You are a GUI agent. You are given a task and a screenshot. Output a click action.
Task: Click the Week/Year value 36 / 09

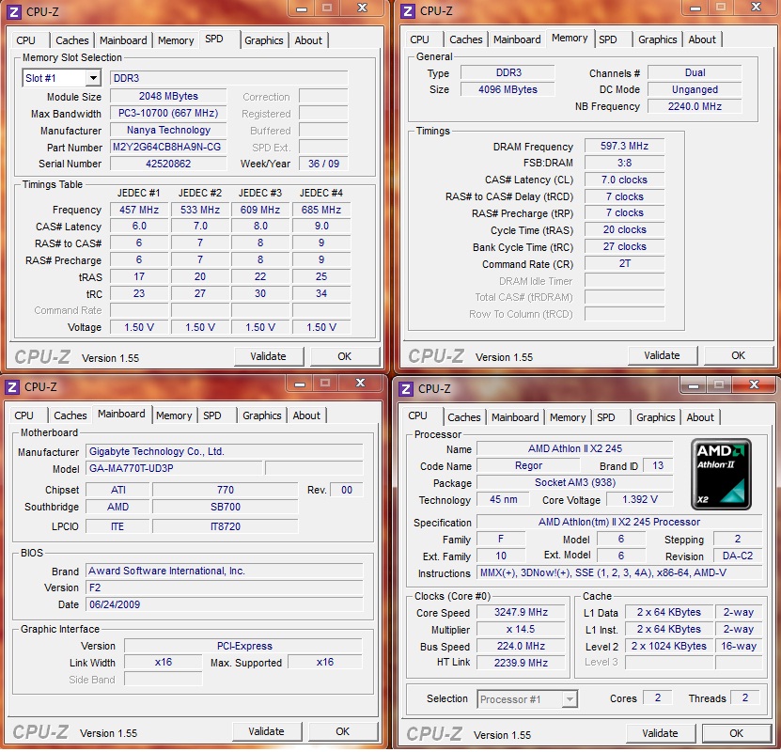(x=323, y=164)
